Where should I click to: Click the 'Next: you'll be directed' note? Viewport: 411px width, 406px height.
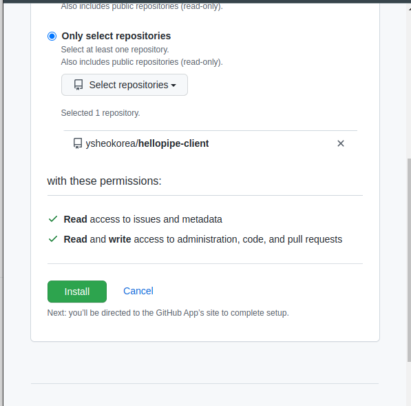(x=168, y=313)
